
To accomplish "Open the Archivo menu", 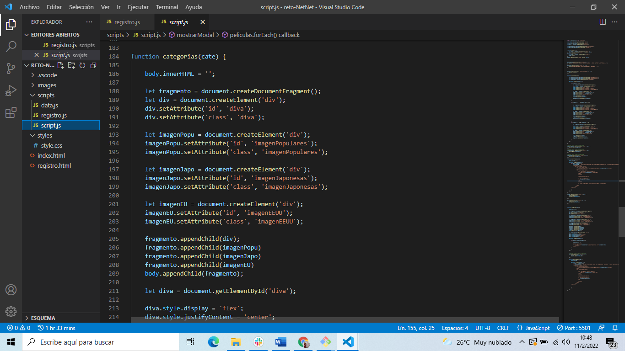I will [29, 7].
